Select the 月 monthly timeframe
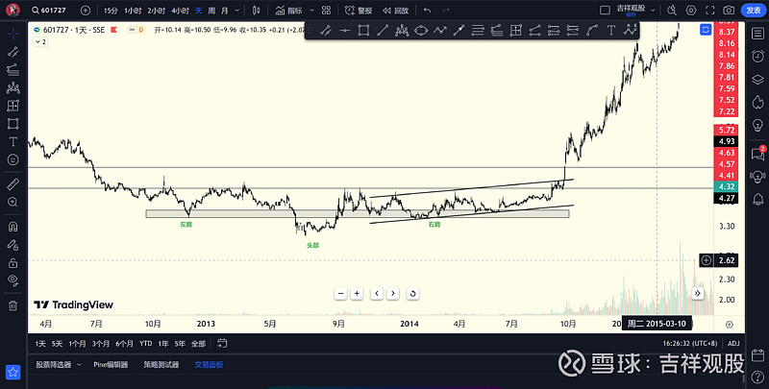 pyautogui.click(x=225, y=11)
